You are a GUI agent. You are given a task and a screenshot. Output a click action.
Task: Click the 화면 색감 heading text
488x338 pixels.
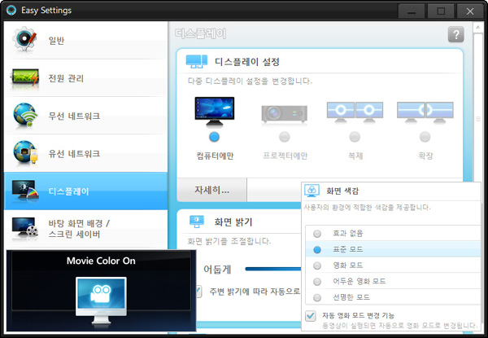(x=342, y=191)
